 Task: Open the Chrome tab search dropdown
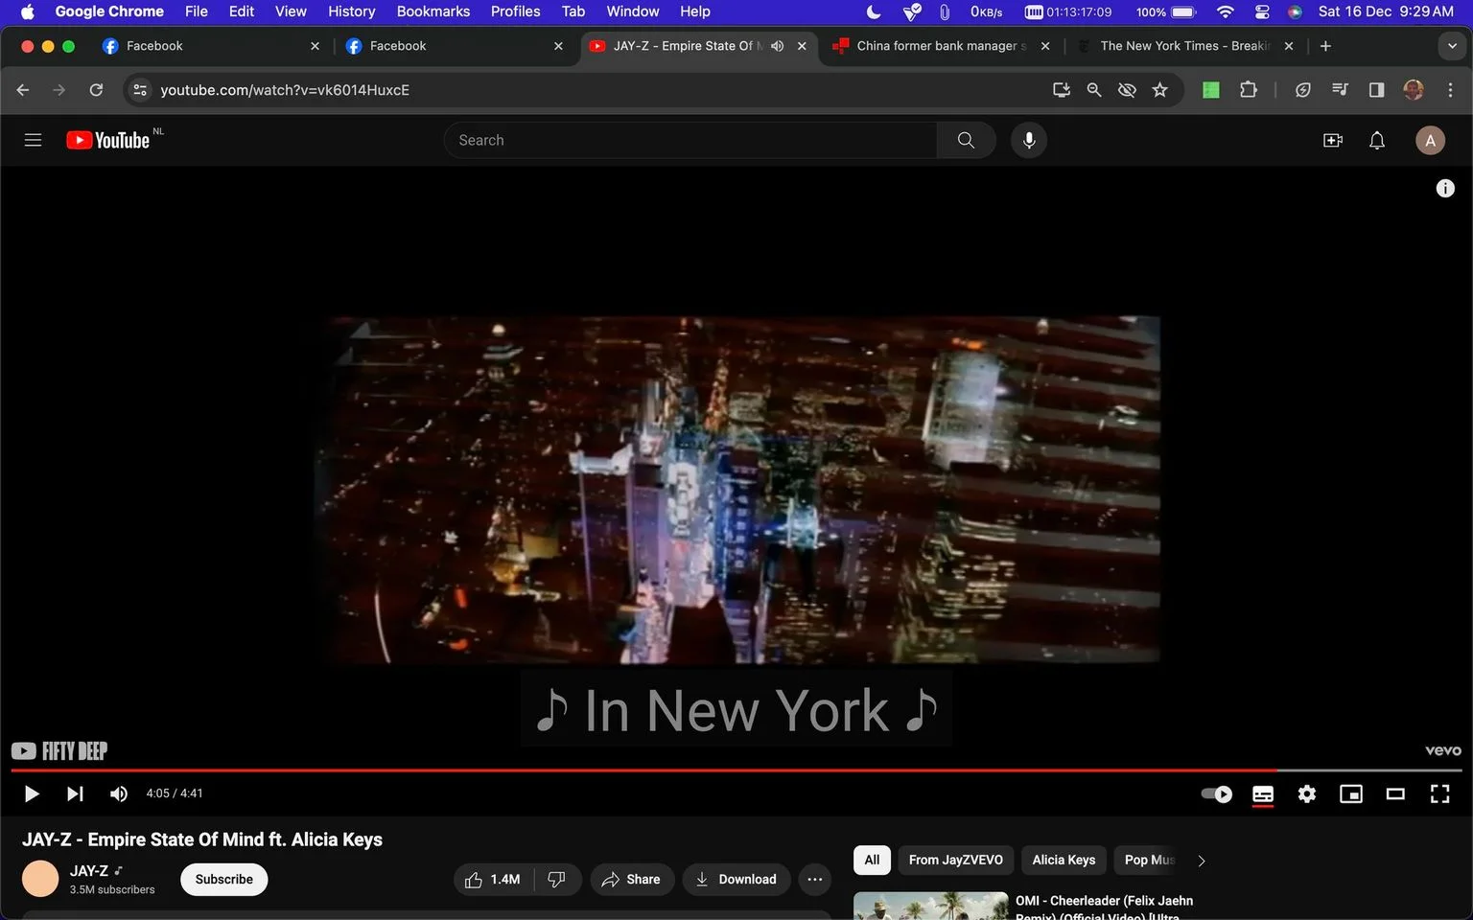point(1452,46)
